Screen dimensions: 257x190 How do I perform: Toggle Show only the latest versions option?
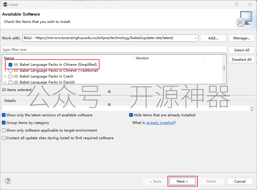4,115
